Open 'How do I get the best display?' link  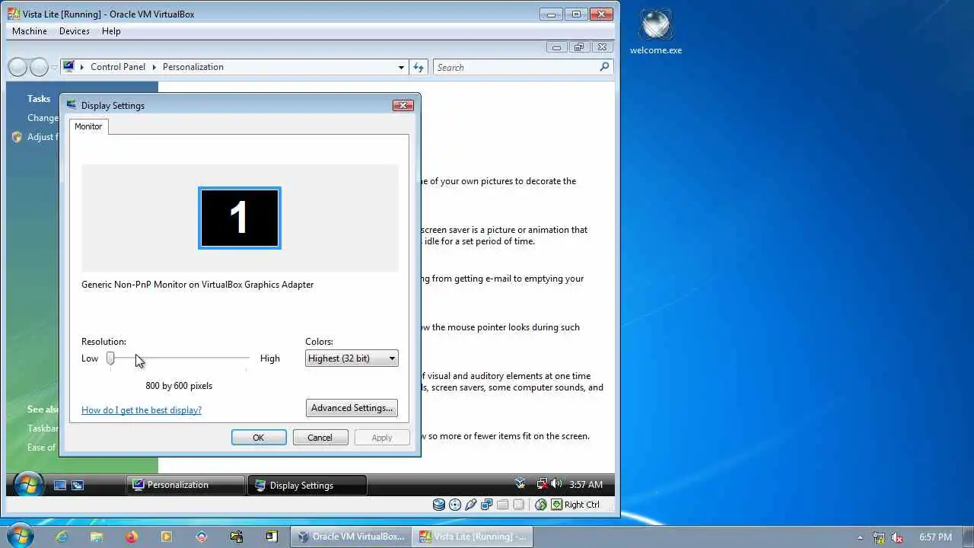tap(142, 409)
